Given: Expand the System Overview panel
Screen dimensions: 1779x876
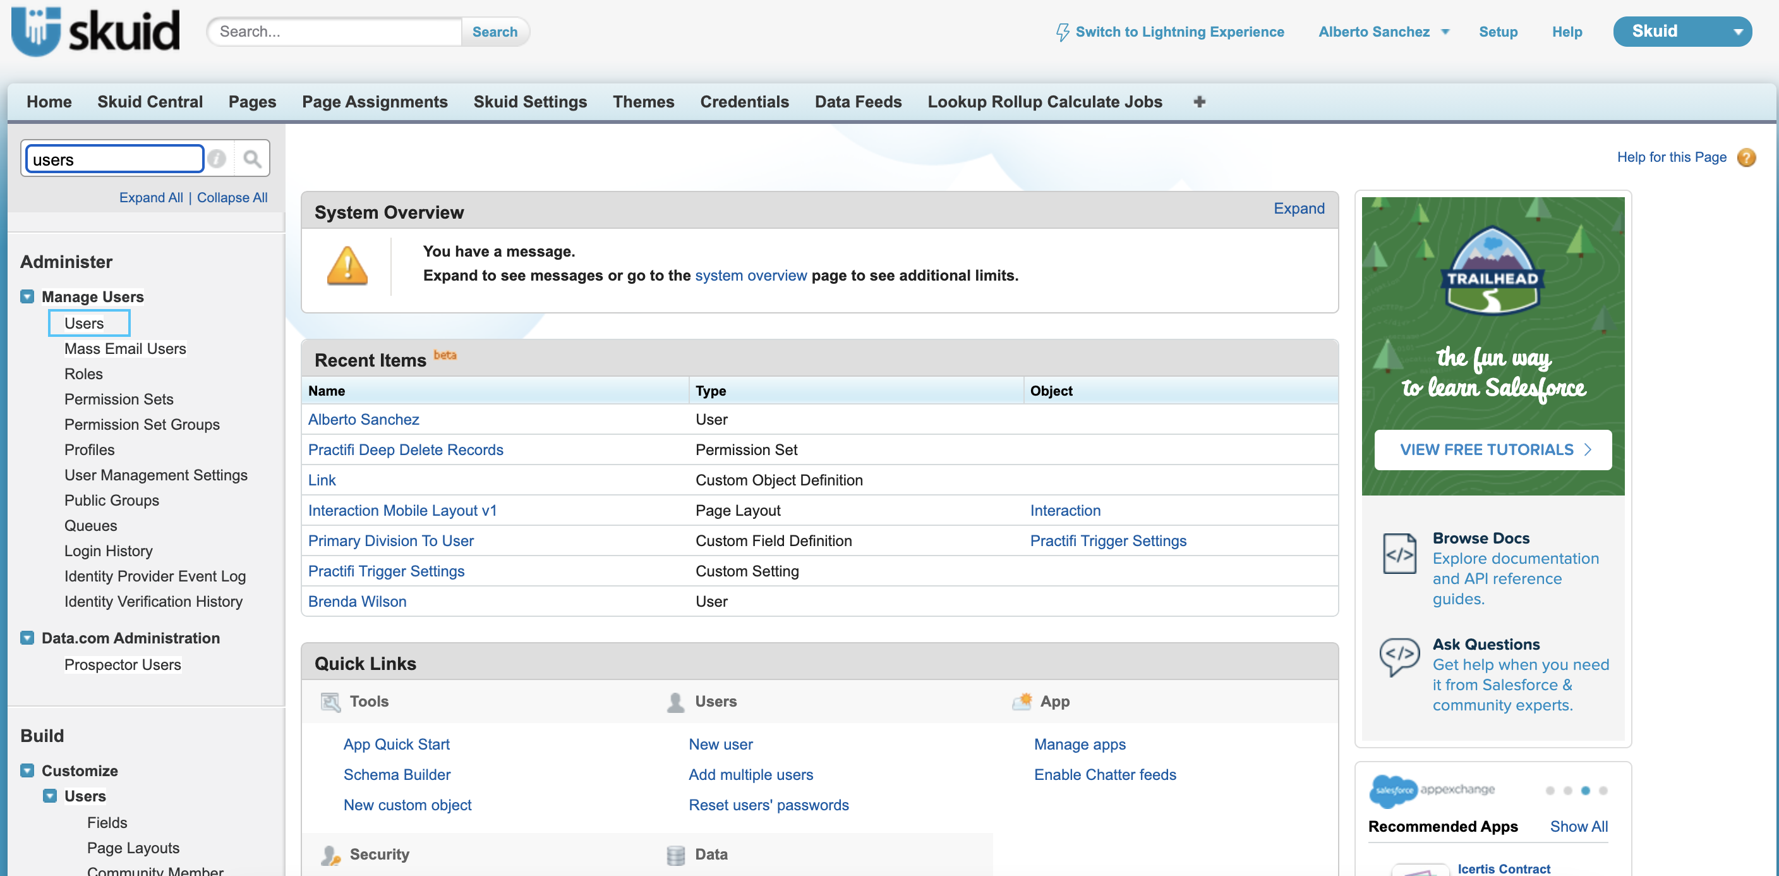Looking at the screenshot, I should (x=1298, y=209).
